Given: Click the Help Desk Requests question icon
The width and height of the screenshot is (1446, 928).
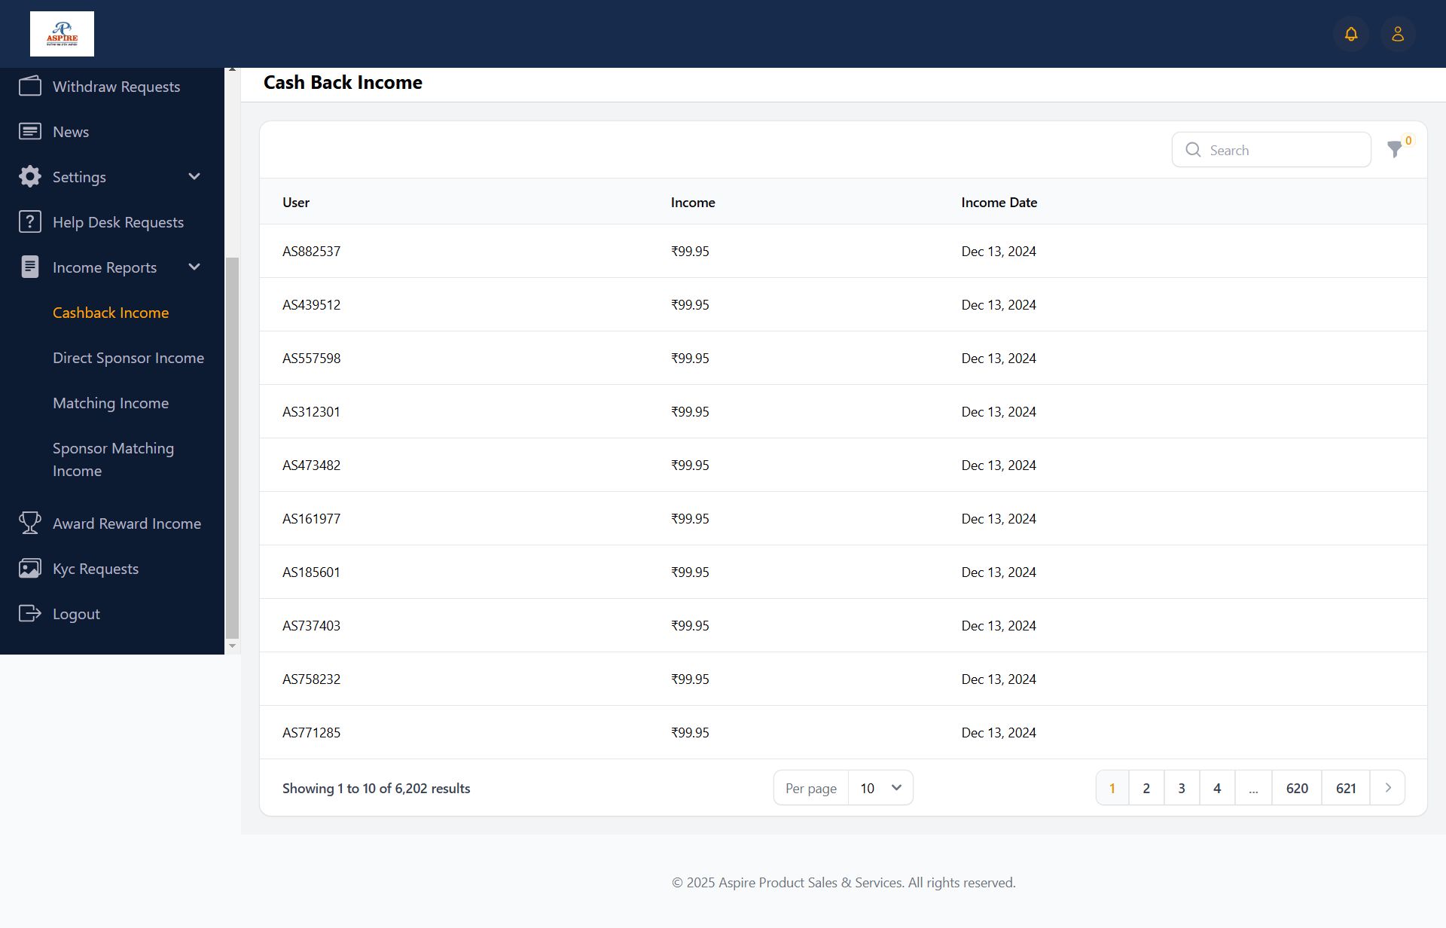Looking at the screenshot, I should tap(30, 221).
